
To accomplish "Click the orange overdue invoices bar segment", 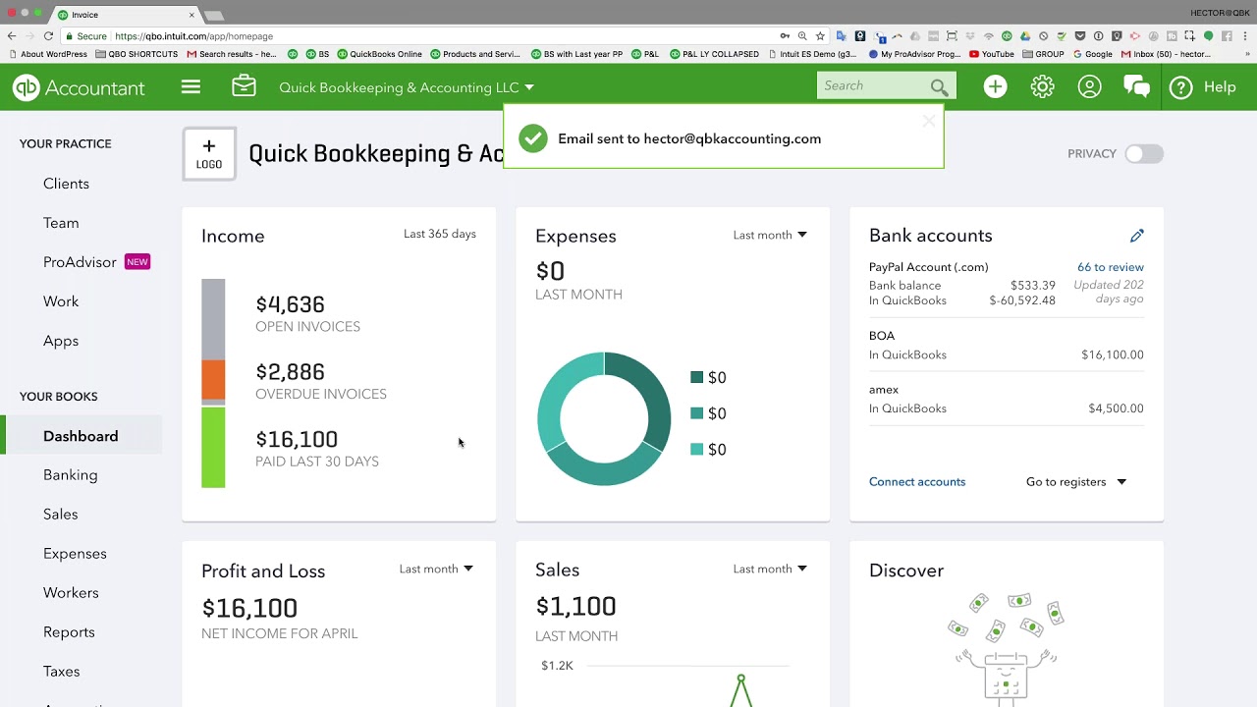I will tap(213, 380).
